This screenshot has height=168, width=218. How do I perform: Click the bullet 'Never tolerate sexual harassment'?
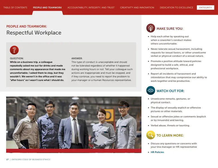click(x=178, y=53)
